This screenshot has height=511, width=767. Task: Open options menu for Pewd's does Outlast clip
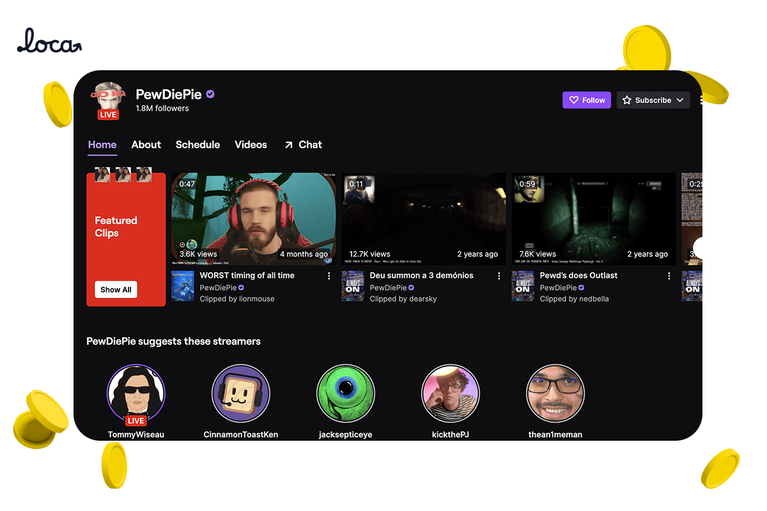(x=669, y=276)
